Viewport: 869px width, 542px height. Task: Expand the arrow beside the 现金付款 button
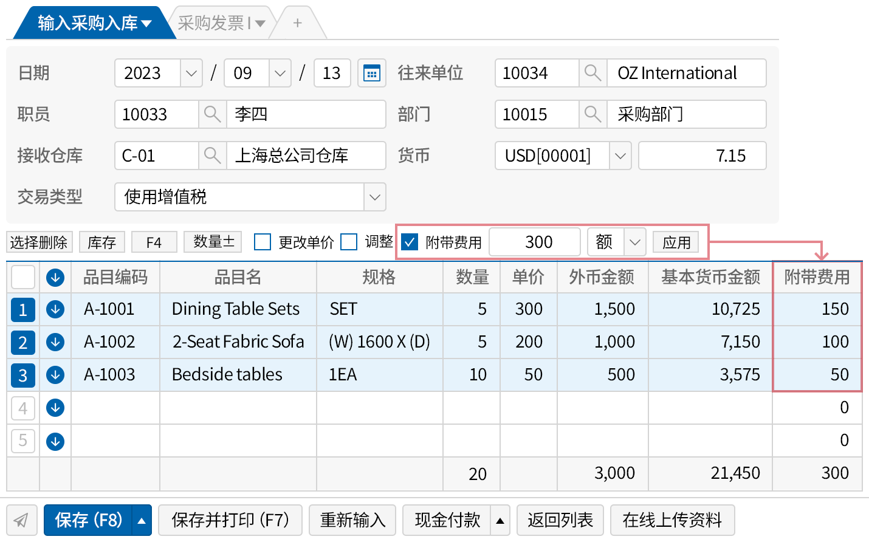tap(500, 521)
